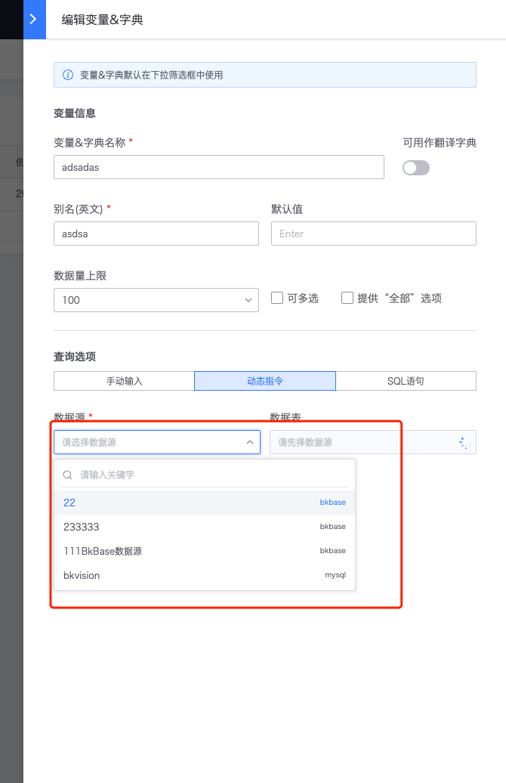Click the 编辑变量&字典 panel title

102,20
